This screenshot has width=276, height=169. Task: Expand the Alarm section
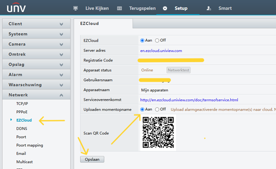(x=37, y=75)
